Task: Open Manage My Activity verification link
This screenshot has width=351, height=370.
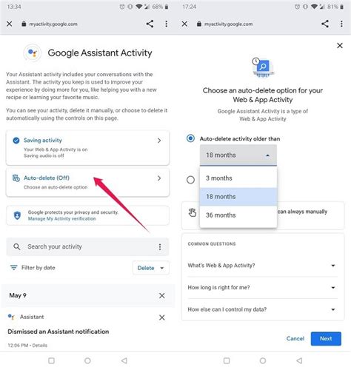Action: [61, 219]
